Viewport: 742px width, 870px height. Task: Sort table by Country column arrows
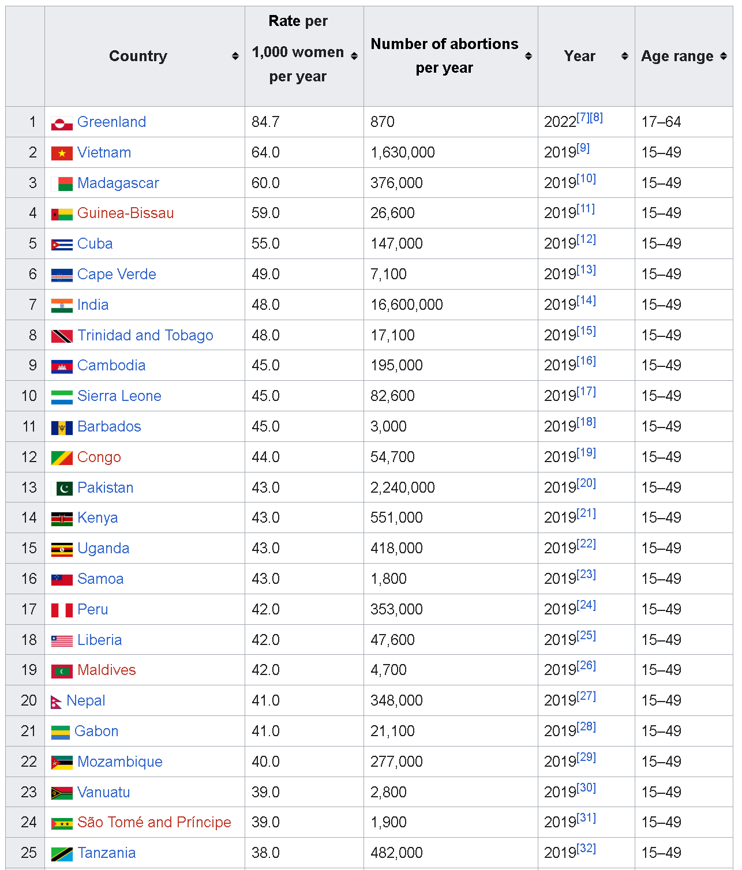tap(235, 56)
